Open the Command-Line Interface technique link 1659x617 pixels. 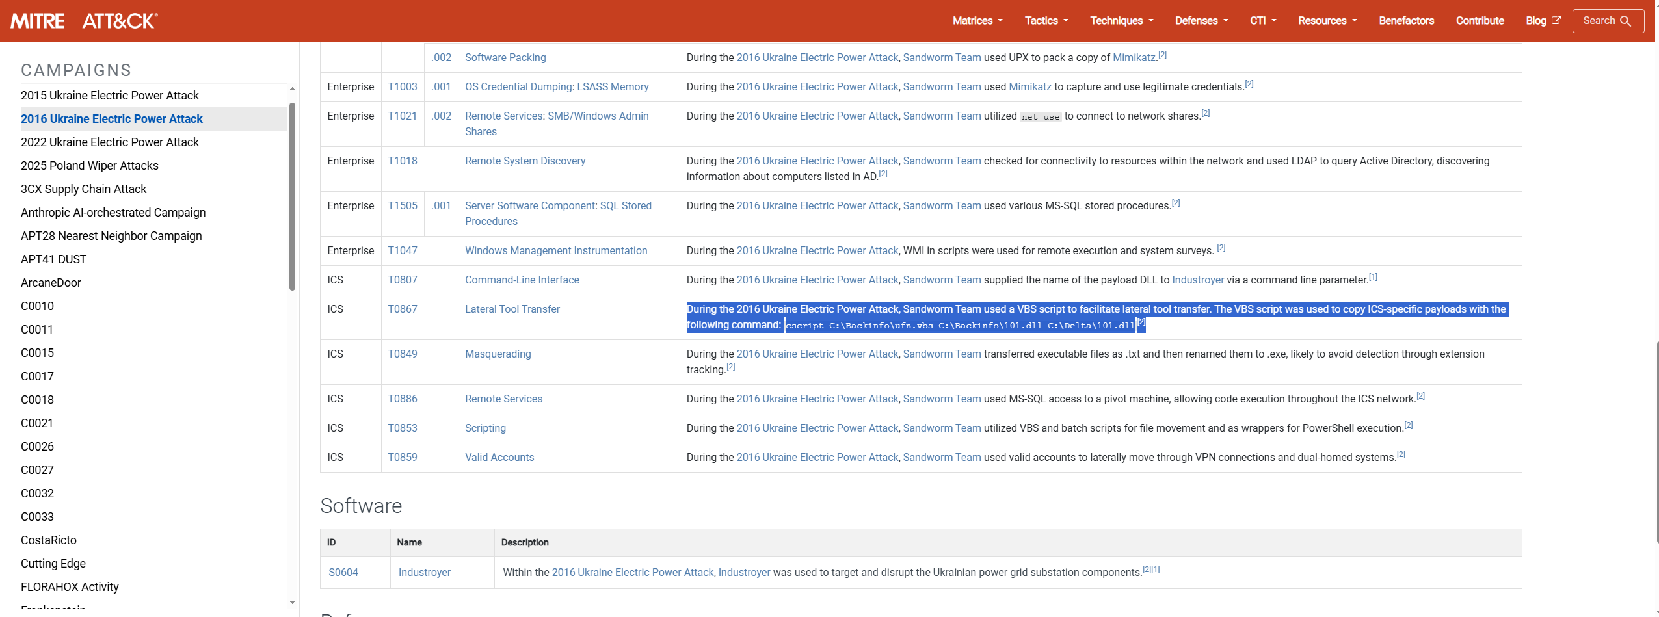click(522, 280)
